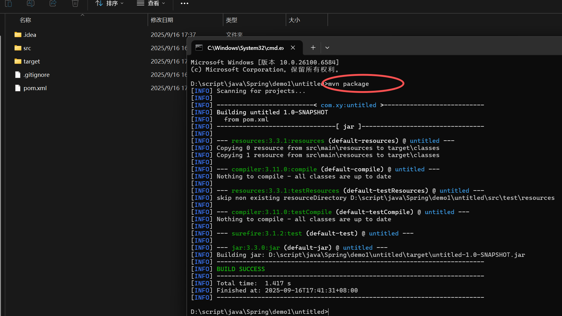562x316 pixels.
Task: Select the target folder
Action: click(x=32, y=61)
